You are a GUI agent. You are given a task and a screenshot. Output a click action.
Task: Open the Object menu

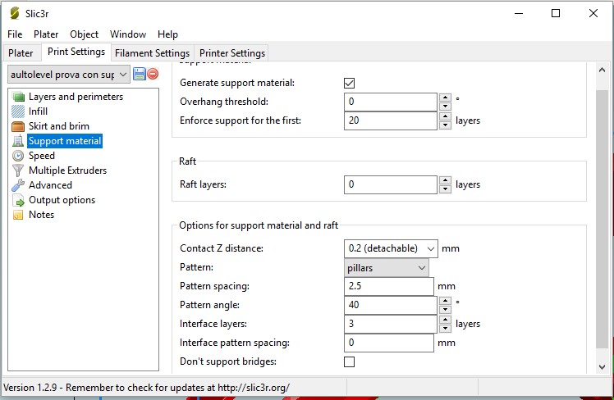click(x=85, y=34)
